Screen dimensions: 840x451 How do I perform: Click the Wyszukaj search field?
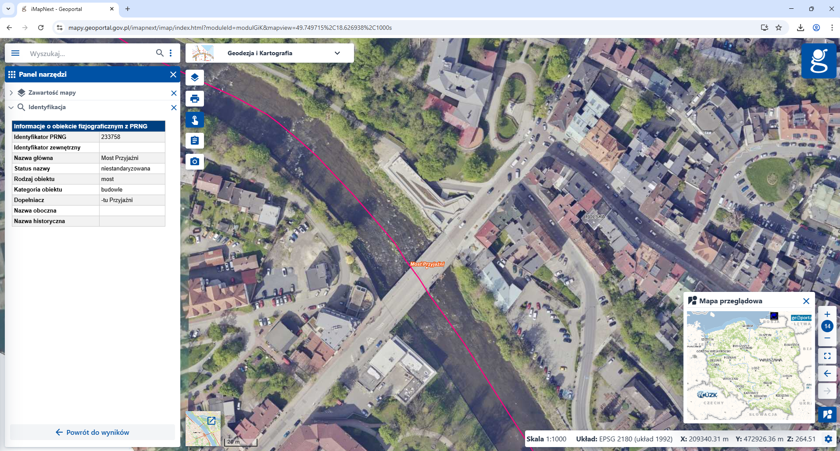coord(88,53)
